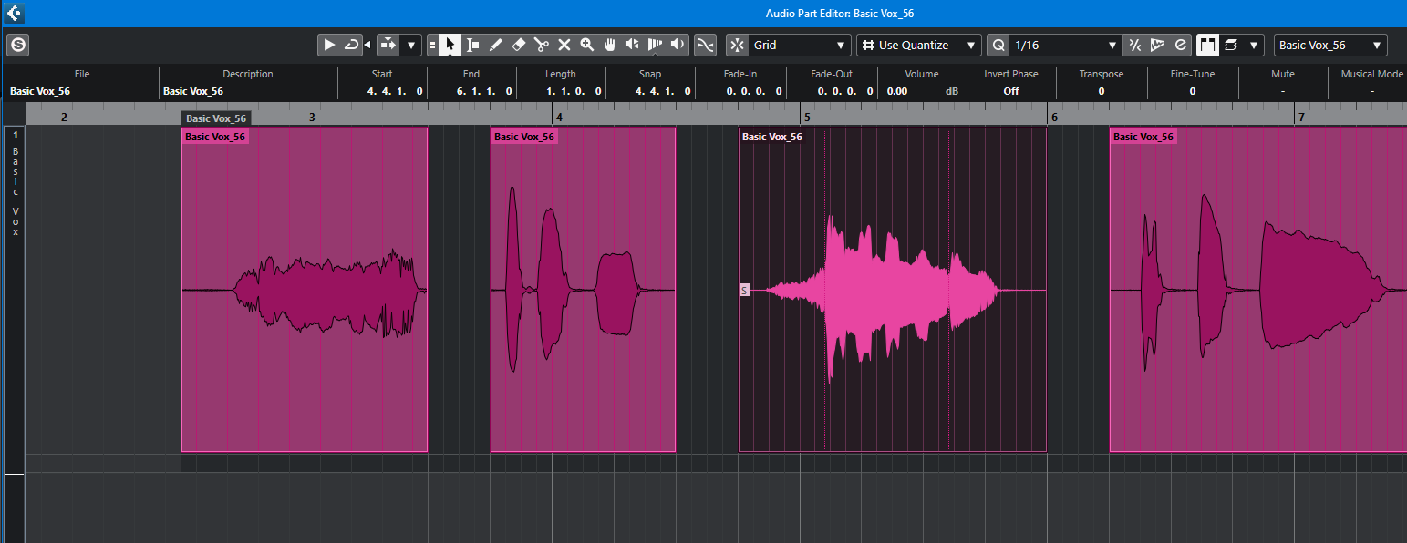Select the Split scissors tool
Image resolution: width=1407 pixels, height=543 pixels.
tap(541, 45)
